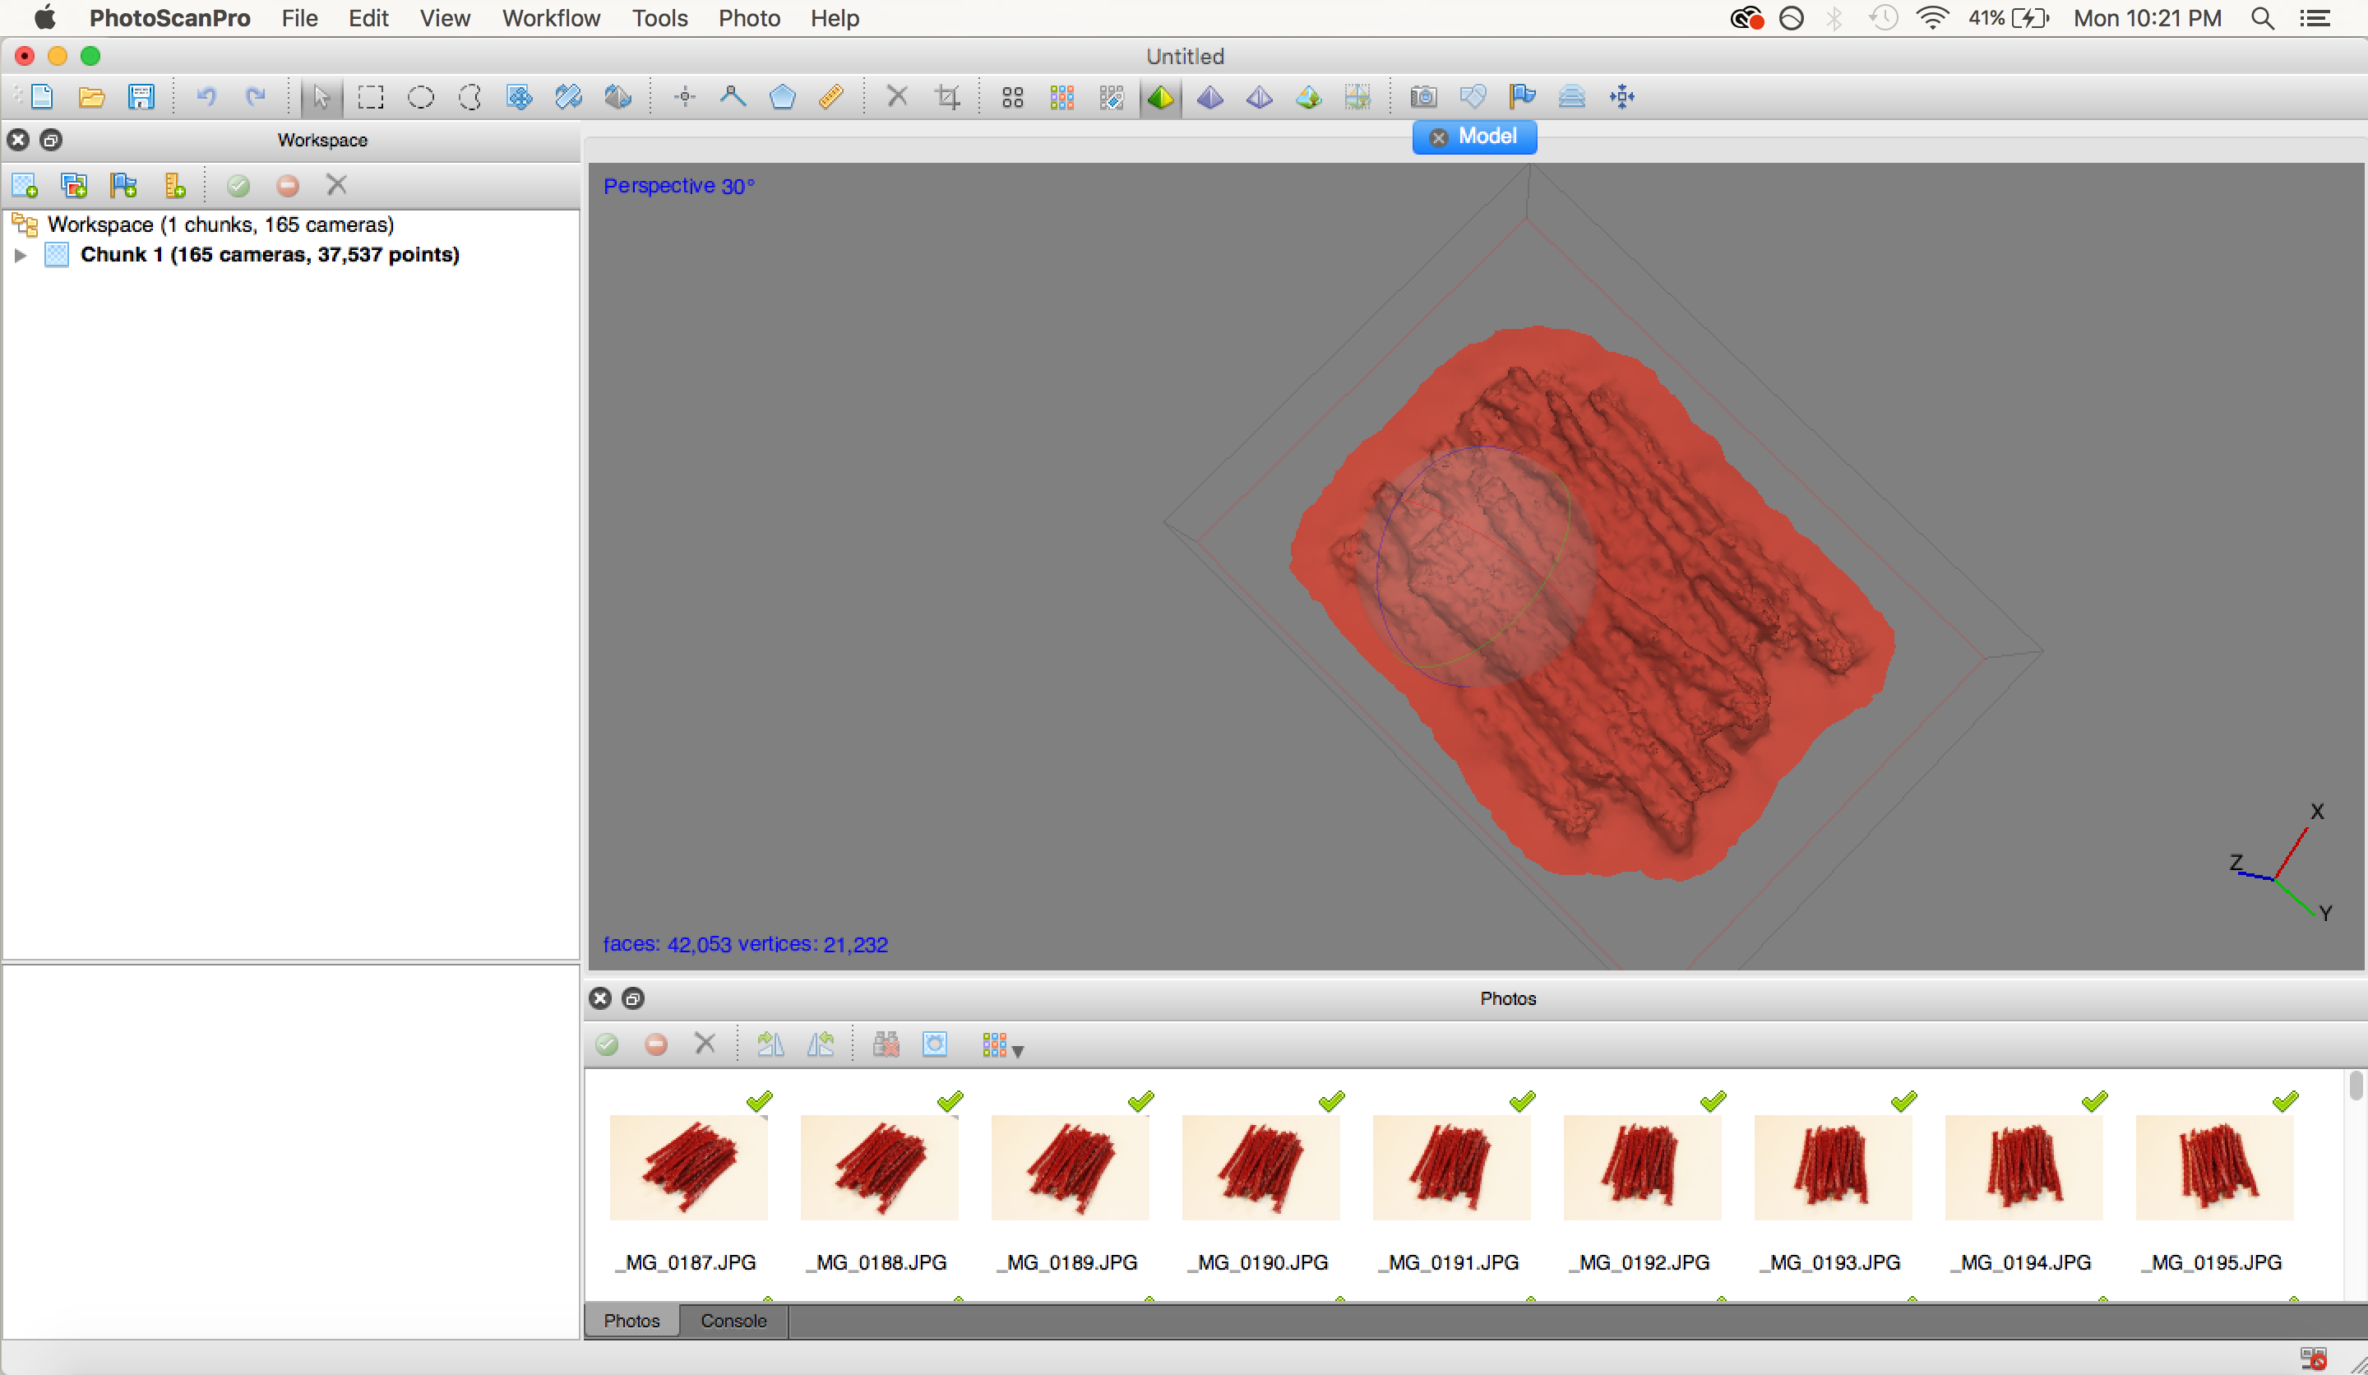This screenshot has height=1375, width=2368.
Task: Switch to the Console tab
Action: click(x=733, y=1321)
